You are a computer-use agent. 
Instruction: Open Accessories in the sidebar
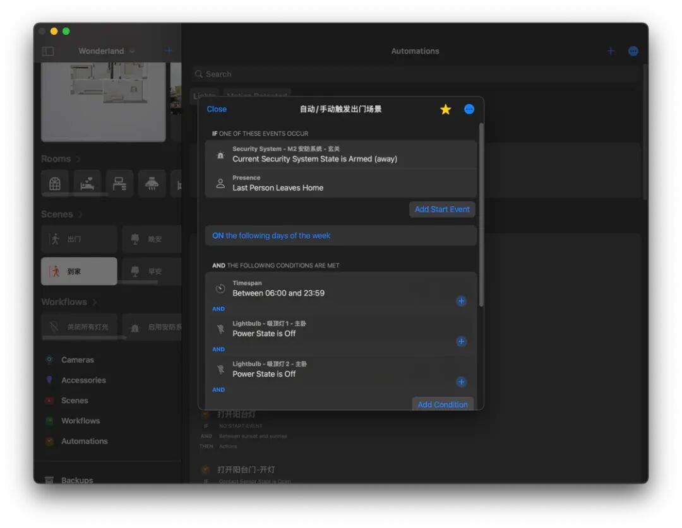point(83,380)
